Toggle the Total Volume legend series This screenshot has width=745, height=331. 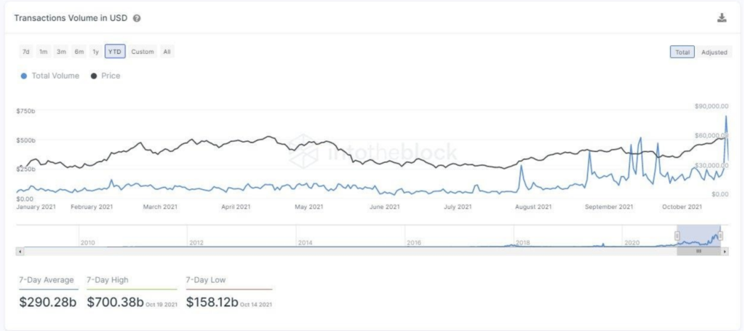pos(50,76)
